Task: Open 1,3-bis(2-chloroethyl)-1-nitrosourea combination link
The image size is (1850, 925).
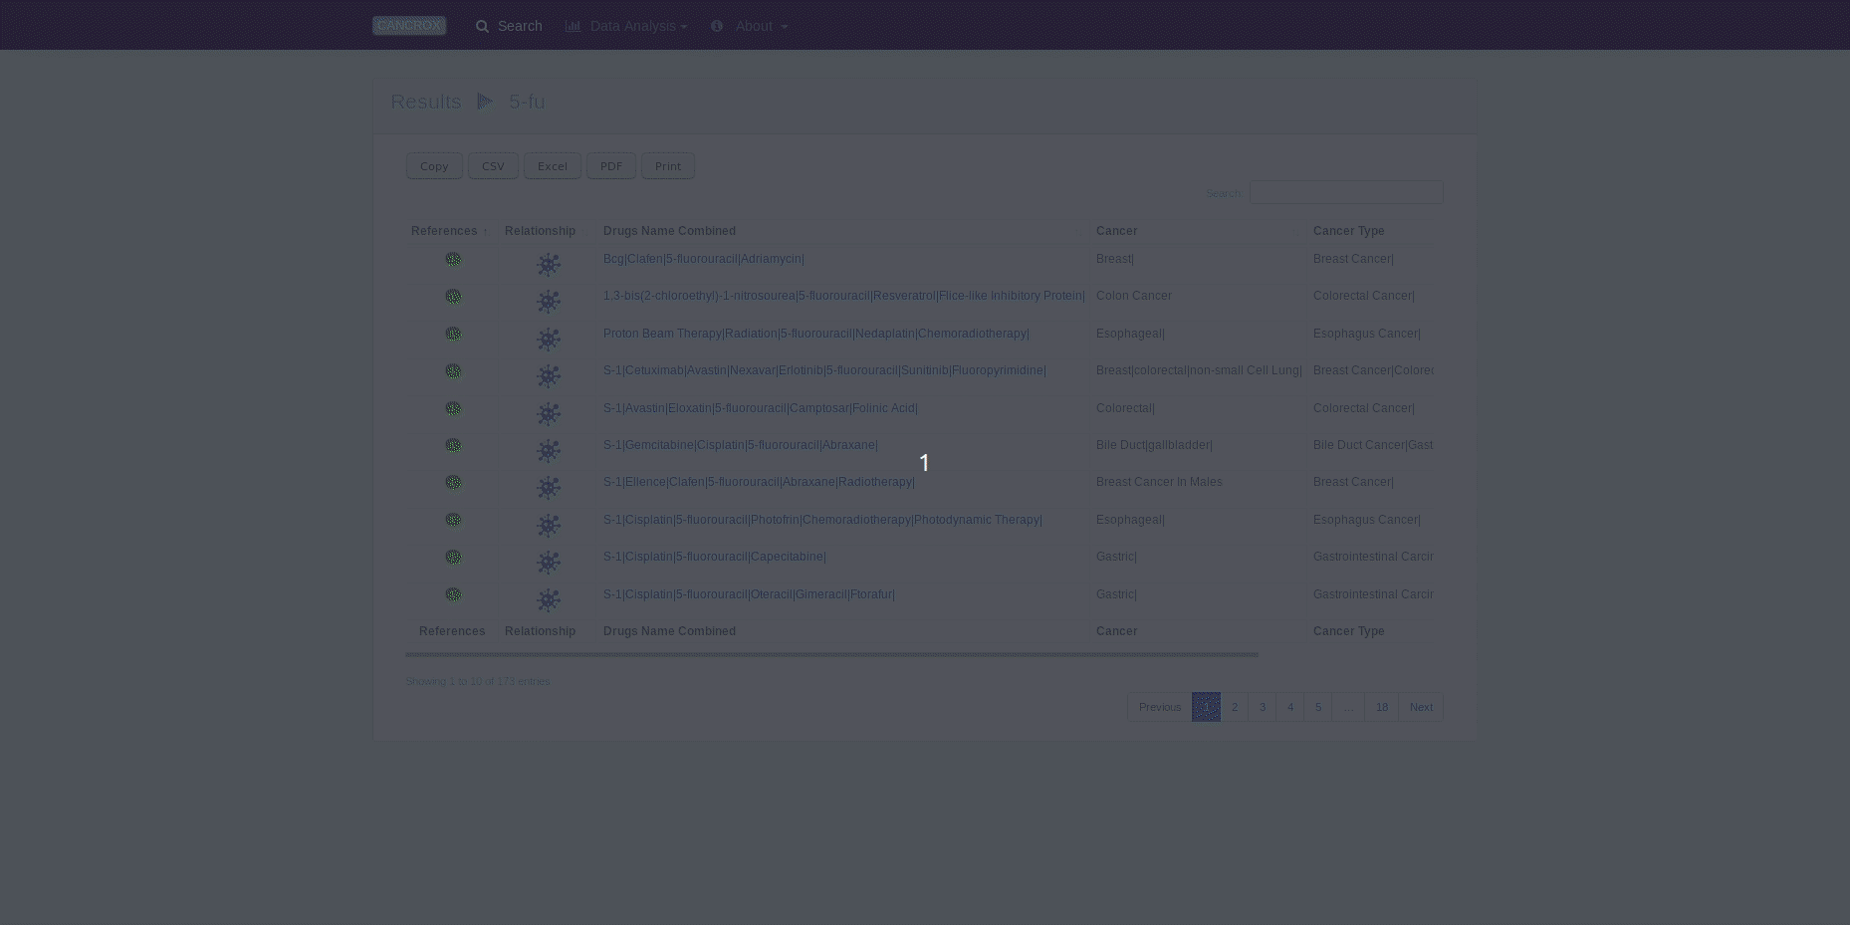Action: (844, 296)
